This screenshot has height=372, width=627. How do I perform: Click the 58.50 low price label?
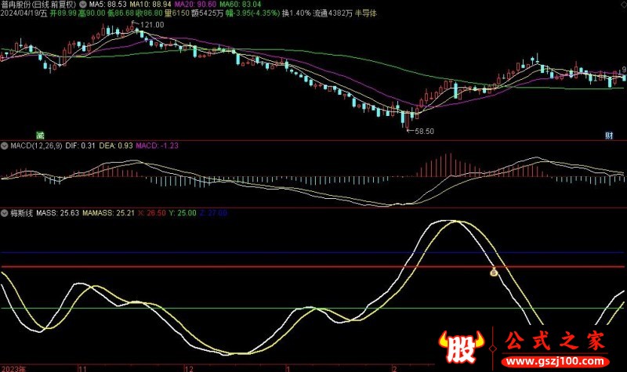424,131
